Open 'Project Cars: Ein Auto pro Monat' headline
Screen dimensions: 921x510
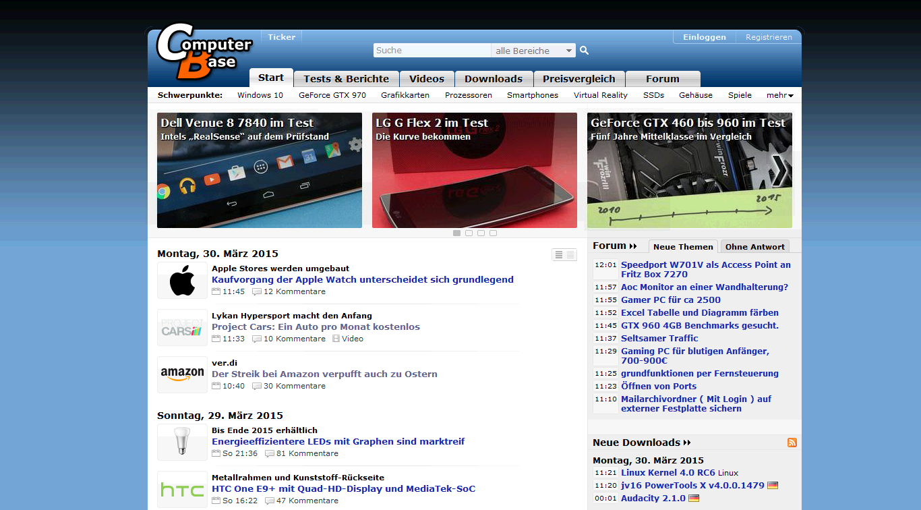pos(316,327)
